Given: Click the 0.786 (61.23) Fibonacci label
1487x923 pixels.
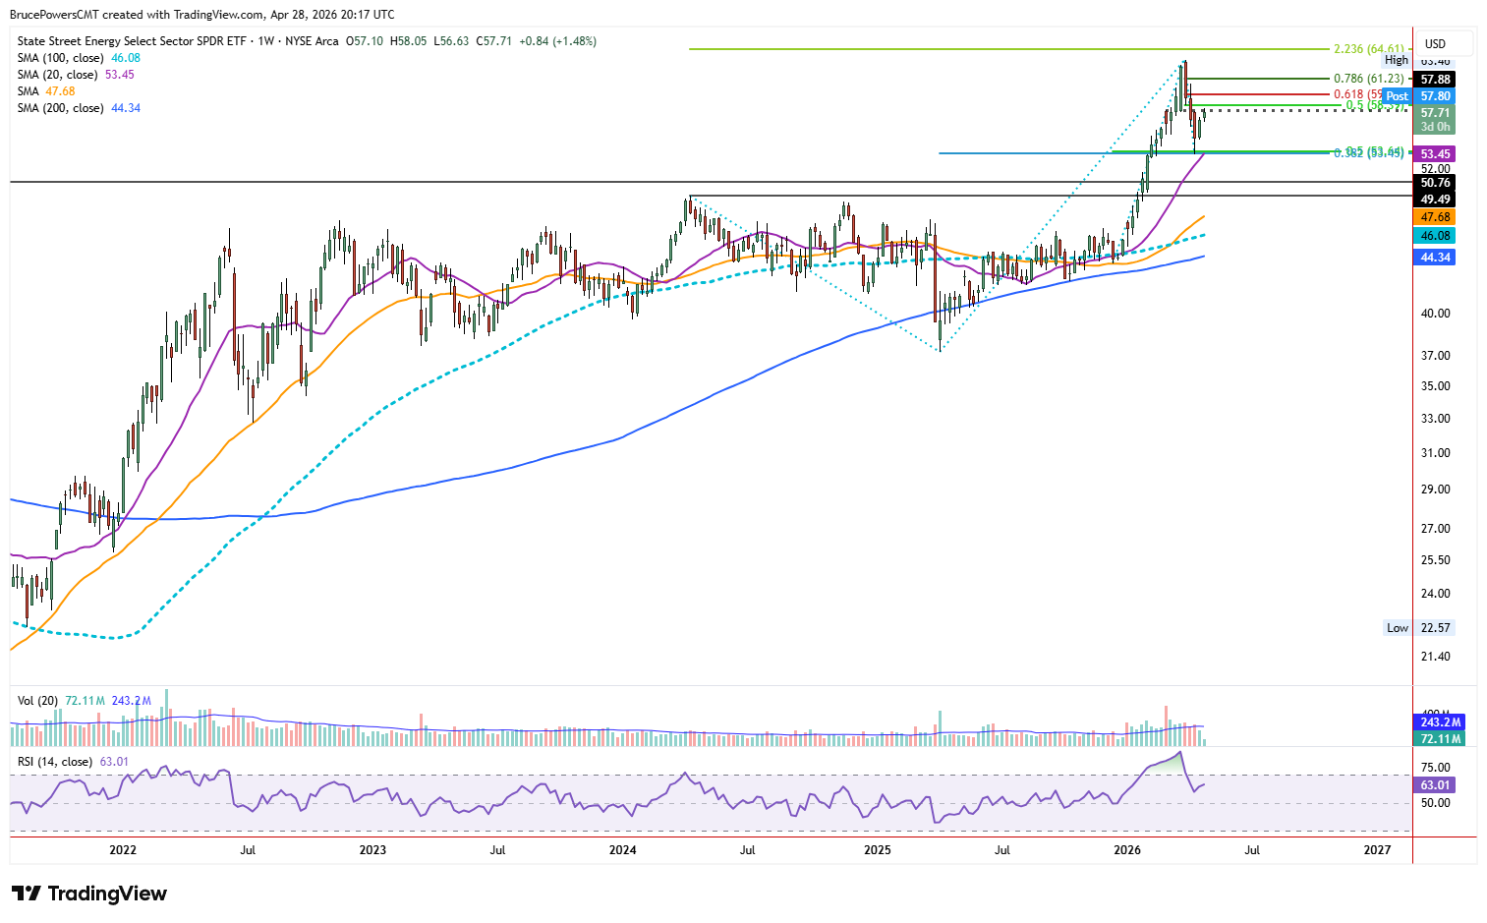Looking at the screenshot, I should tap(1368, 79).
